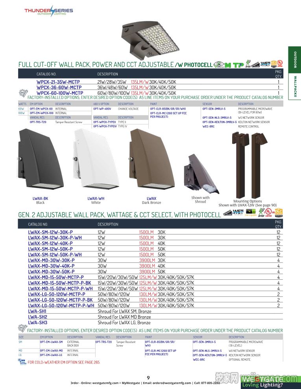Click the LWAX-BK black wall pack image
The width and height of the screenshot is (301, 389).
pos(40,159)
